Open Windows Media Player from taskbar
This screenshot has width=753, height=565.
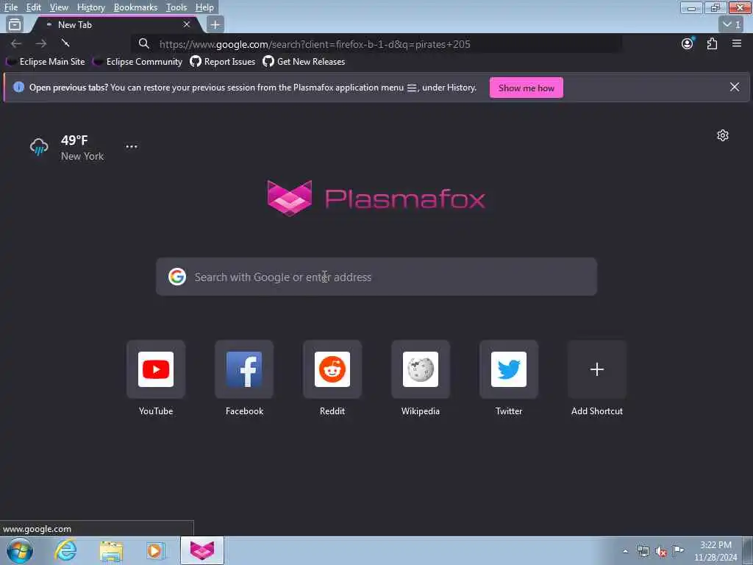[x=155, y=551]
